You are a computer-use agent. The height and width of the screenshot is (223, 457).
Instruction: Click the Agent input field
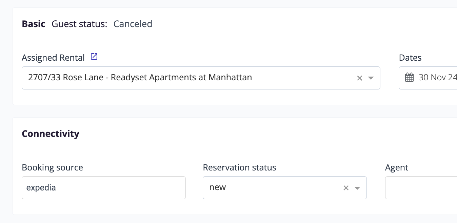[x=421, y=188]
